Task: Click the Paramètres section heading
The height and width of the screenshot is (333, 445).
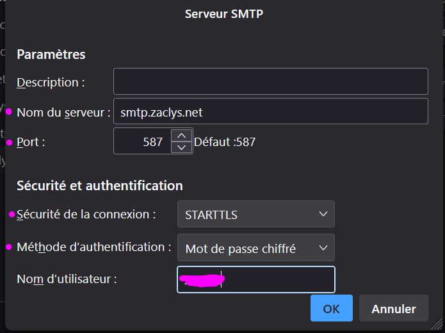Action: pyautogui.click(x=51, y=54)
